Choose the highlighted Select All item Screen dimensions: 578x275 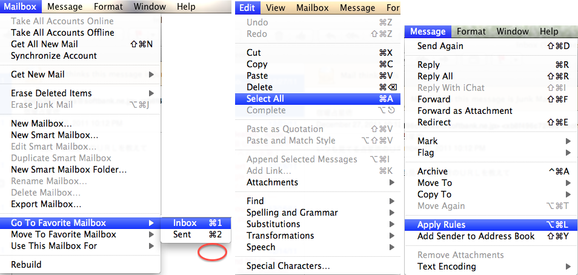point(317,99)
